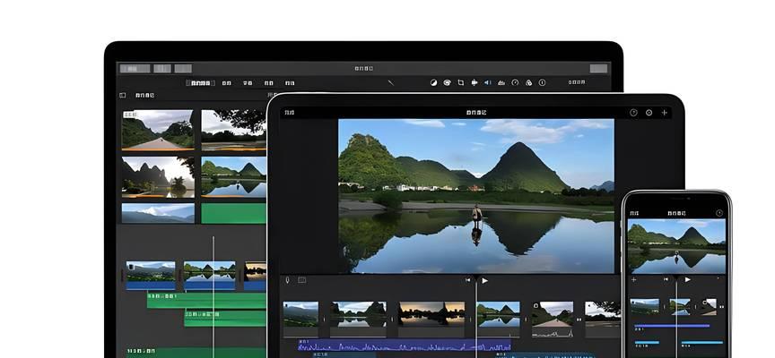This screenshot has width=775, height=358.
Task: Select the palm tree silhouette thumbnail on Mac
Action: click(x=158, y=176)
